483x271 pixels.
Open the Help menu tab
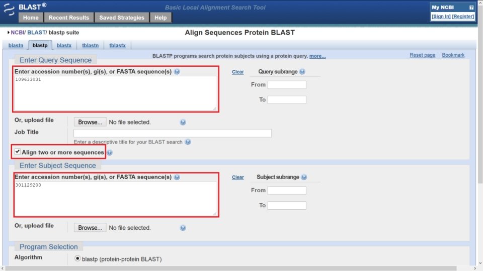pyautogui.click(x=160, y=18)
